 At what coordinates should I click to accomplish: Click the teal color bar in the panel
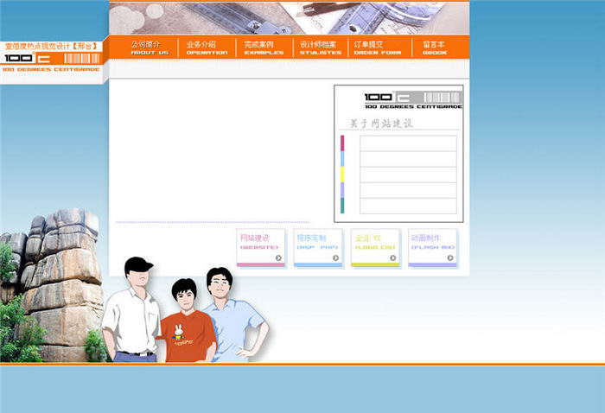pyautogui.click(x=342, y=206)
